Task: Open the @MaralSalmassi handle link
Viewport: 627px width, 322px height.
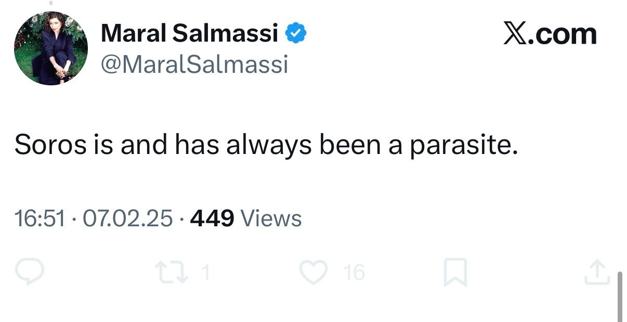Action: (x=194, y=65)
